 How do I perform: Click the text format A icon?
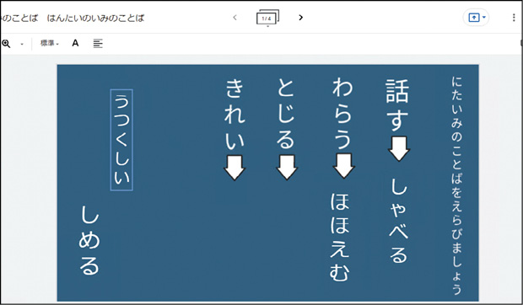75,43
